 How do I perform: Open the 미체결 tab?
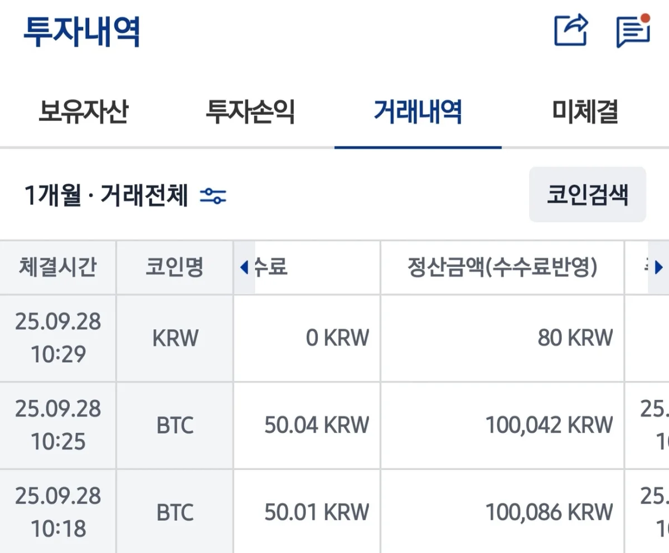[x=585, y=112]
